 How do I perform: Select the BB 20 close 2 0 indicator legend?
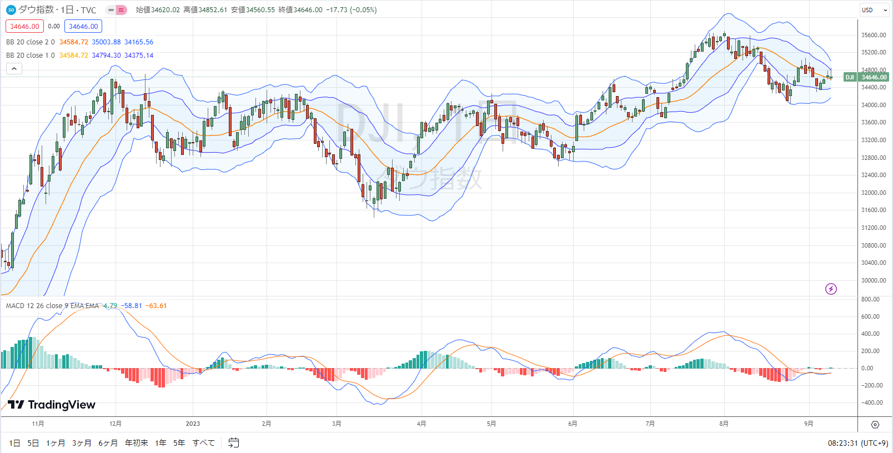pos(31,42)
